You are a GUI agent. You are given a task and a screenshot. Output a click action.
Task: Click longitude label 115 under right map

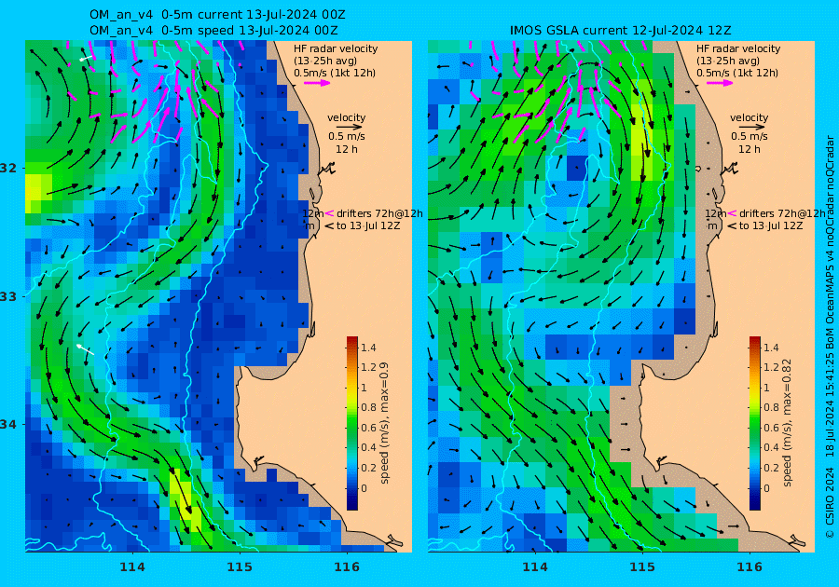642,567
